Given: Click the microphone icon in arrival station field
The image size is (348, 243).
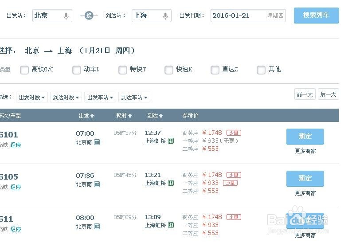Looking at the screenshot, I should (x=165, y=16).
